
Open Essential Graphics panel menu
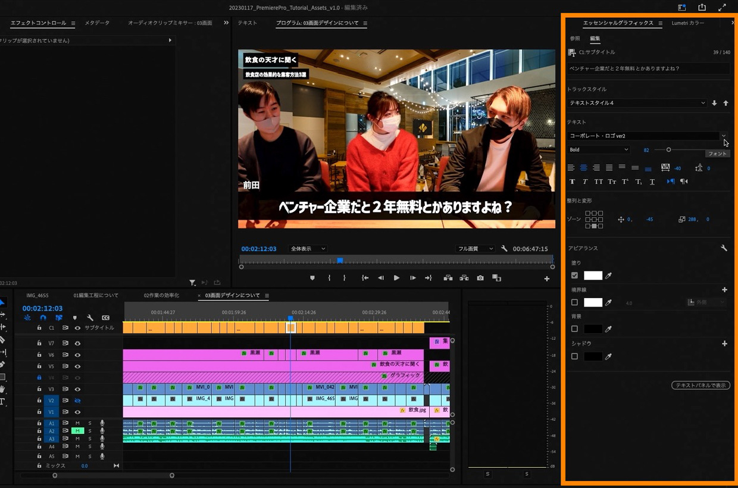[x=660, y=23]
